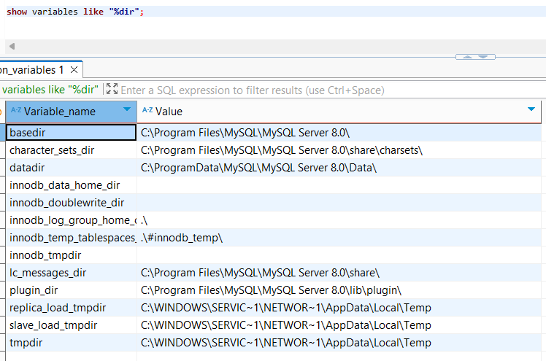Viewport: 546px width, 361px height.
Task: Select the lc_messages_dir cell
Action: pos(72,273)
